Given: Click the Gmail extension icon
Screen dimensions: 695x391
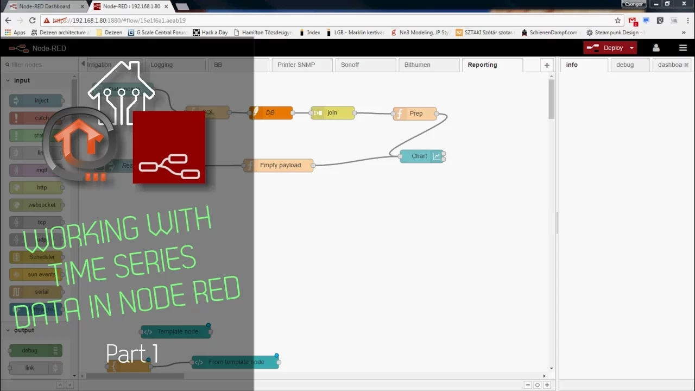Looking at the screenshot, I should (x=633, y=21).
